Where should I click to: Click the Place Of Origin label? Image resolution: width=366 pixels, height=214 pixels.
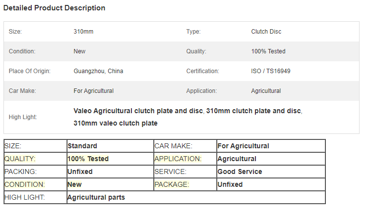coord(30,71)
